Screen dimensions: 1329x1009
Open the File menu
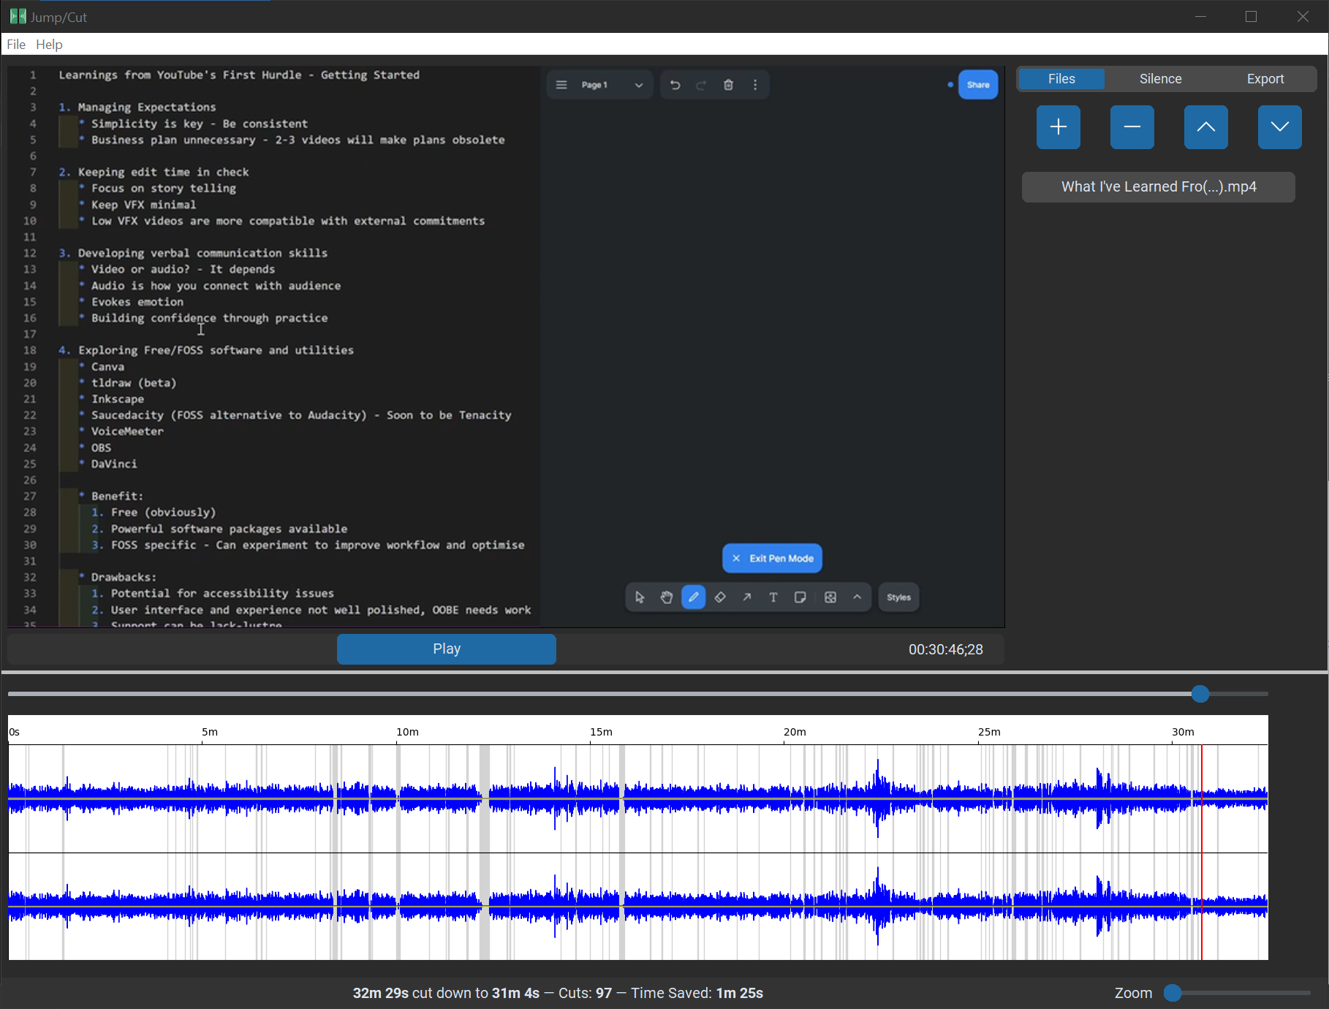pos(15,44)
